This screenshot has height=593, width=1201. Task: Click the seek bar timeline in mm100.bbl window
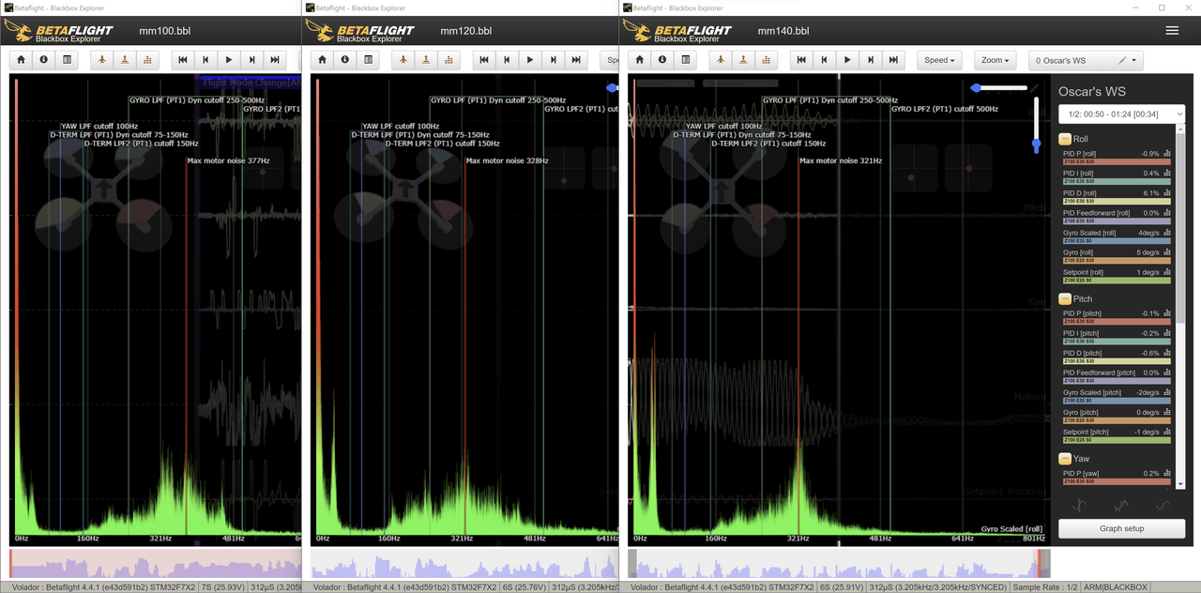pos(155,564)
